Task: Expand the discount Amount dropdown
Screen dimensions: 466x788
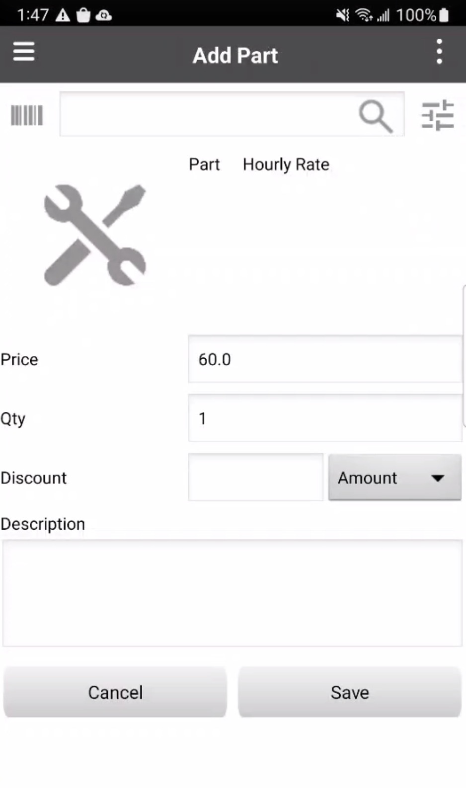Action: tap(394, 477)
